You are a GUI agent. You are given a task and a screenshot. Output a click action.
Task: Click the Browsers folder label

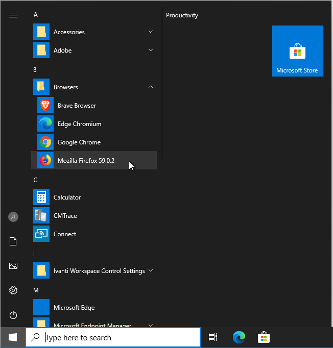tap(65, 87)
